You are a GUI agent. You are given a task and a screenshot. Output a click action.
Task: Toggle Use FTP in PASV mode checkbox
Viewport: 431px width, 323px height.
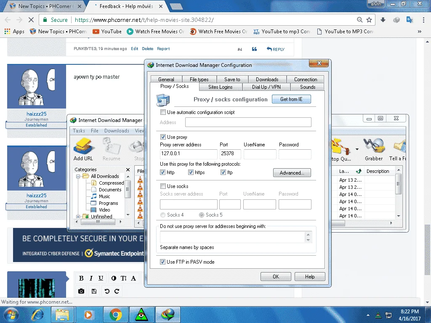coord(162,262)
